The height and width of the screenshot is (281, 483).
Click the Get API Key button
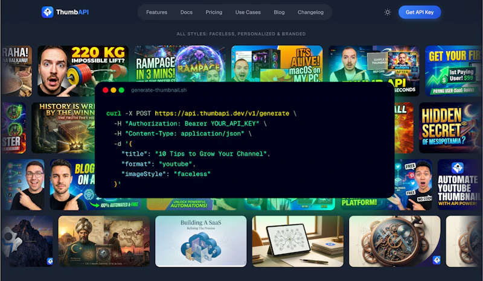point(420,12)
